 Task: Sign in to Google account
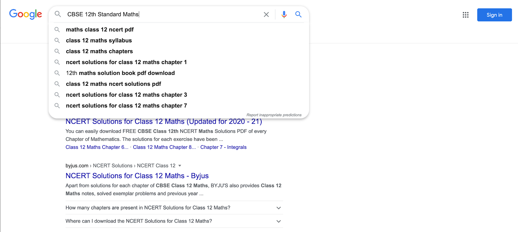494,15
